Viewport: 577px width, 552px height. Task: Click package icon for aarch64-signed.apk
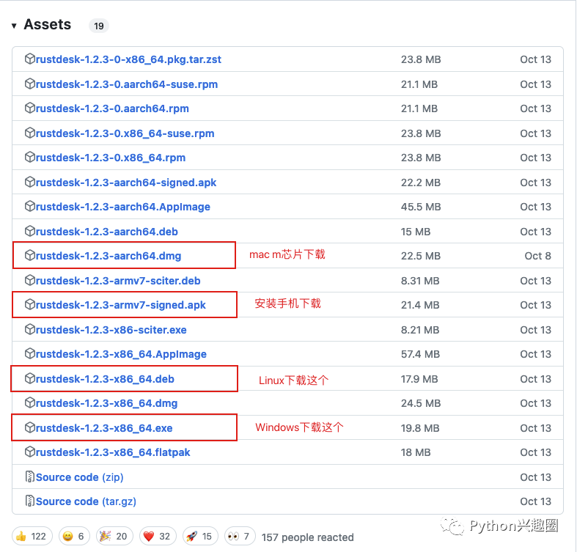[30, 182]
